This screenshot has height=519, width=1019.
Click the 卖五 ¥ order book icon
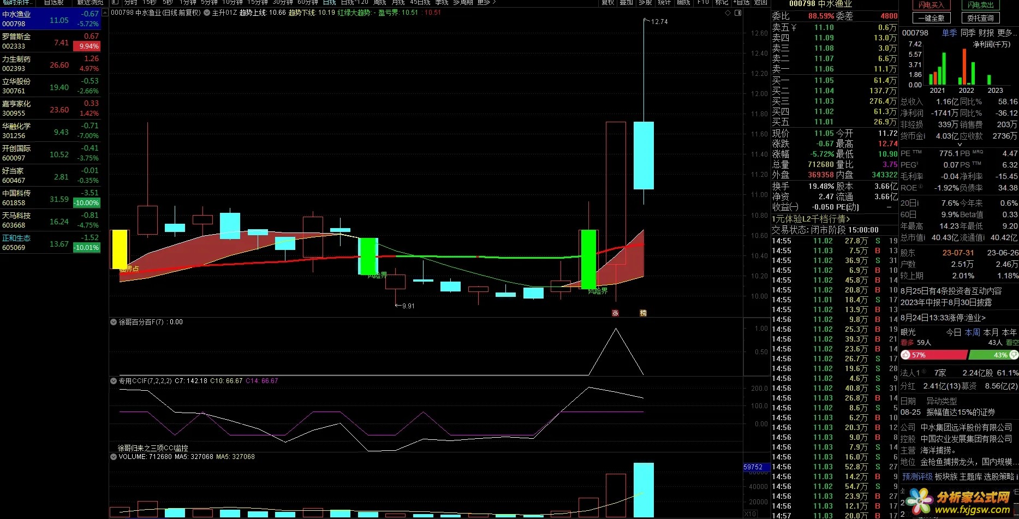[794, 27]
